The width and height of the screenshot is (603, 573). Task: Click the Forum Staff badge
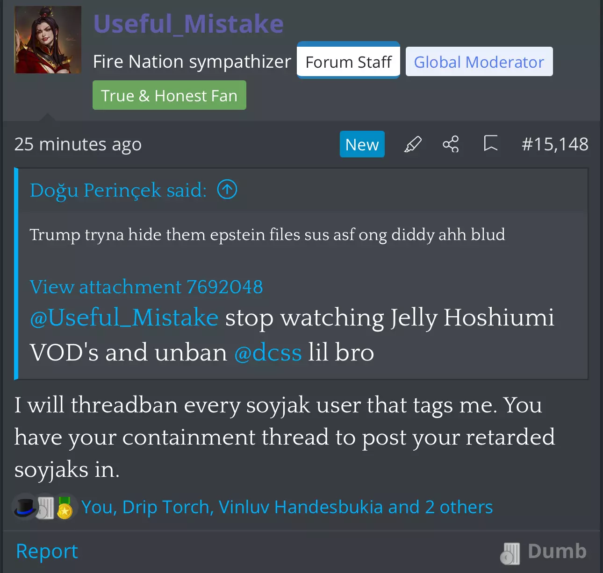349,61
